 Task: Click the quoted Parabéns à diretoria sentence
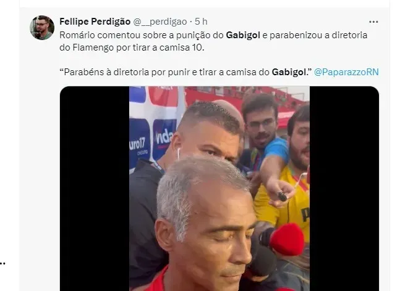pyautogui.click(x=185, y=72)
